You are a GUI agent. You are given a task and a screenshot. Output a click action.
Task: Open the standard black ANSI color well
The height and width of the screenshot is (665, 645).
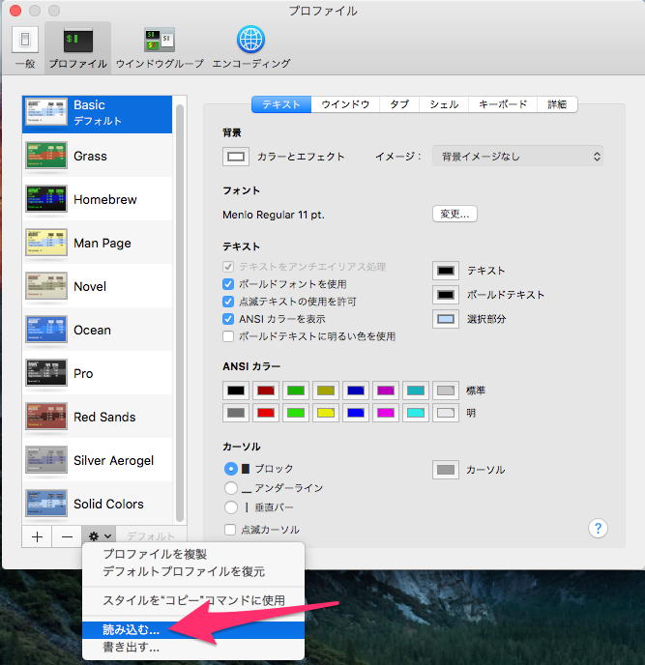pyautogui.click(x=236, y=390)
